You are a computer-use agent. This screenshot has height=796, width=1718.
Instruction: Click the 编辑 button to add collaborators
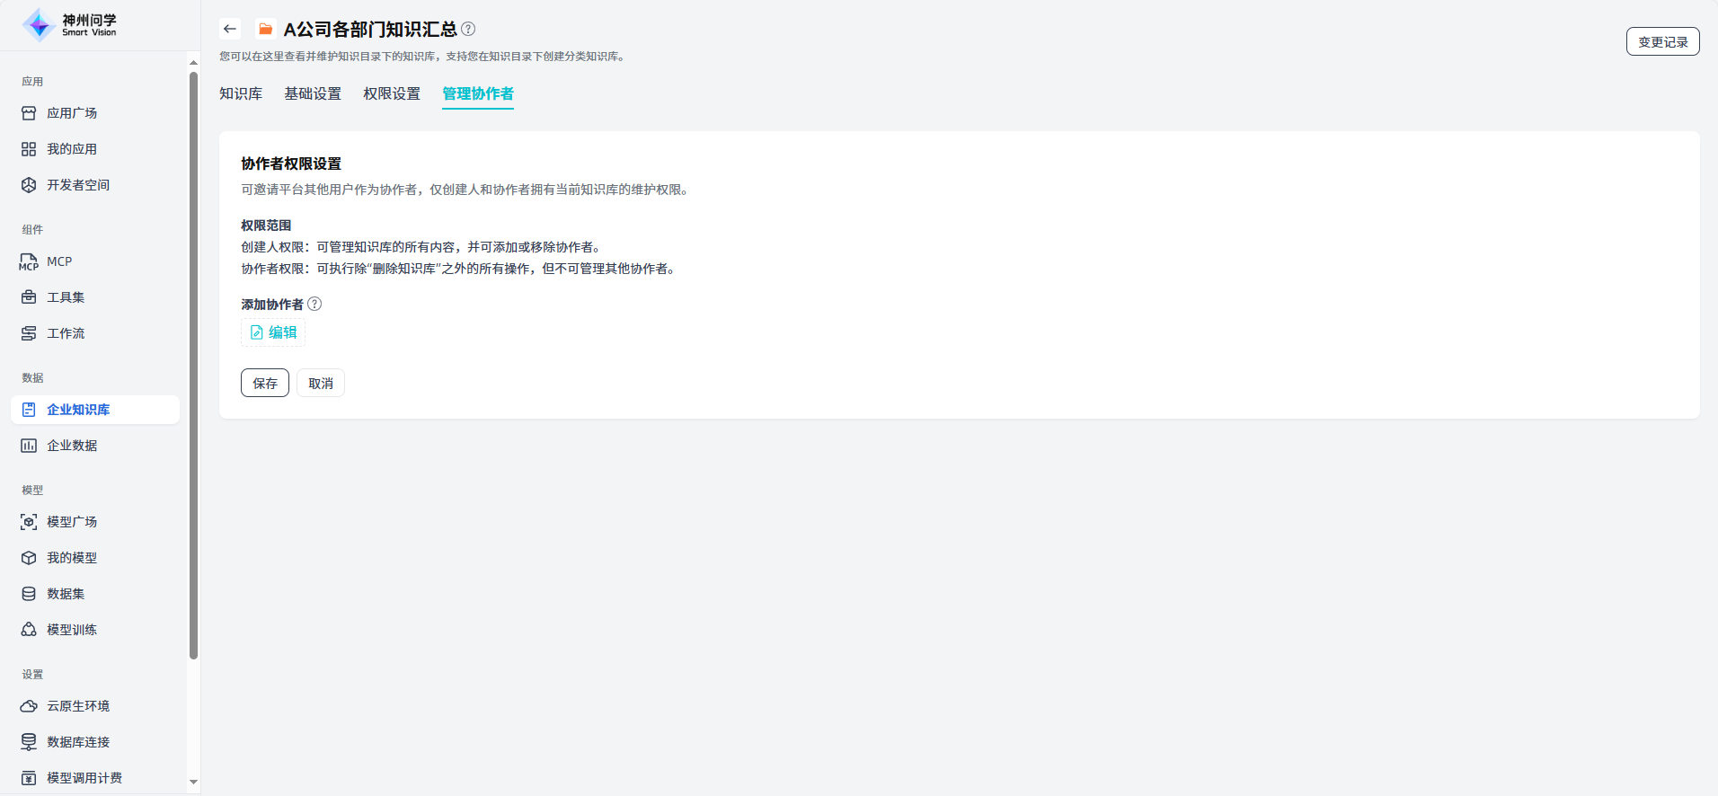[x=273, y=332]
